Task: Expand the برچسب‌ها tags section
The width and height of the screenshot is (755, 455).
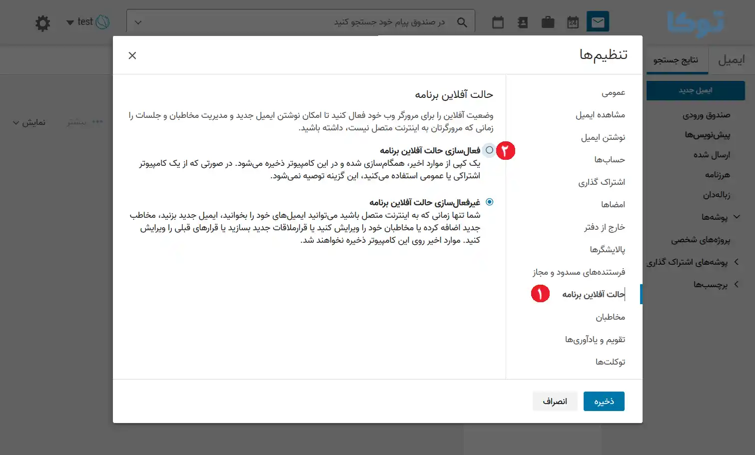Action: click(737, 284)
